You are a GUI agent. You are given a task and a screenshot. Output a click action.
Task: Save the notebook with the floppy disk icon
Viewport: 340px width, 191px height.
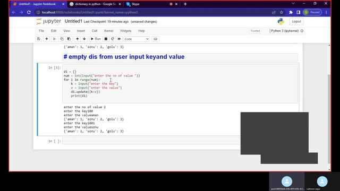click(39, 39)
